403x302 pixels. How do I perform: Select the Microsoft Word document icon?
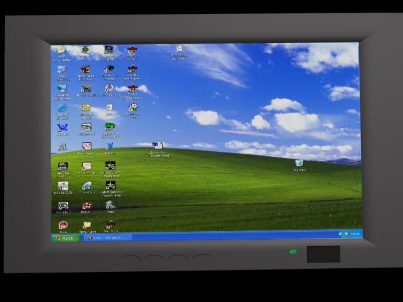[158, 145]
